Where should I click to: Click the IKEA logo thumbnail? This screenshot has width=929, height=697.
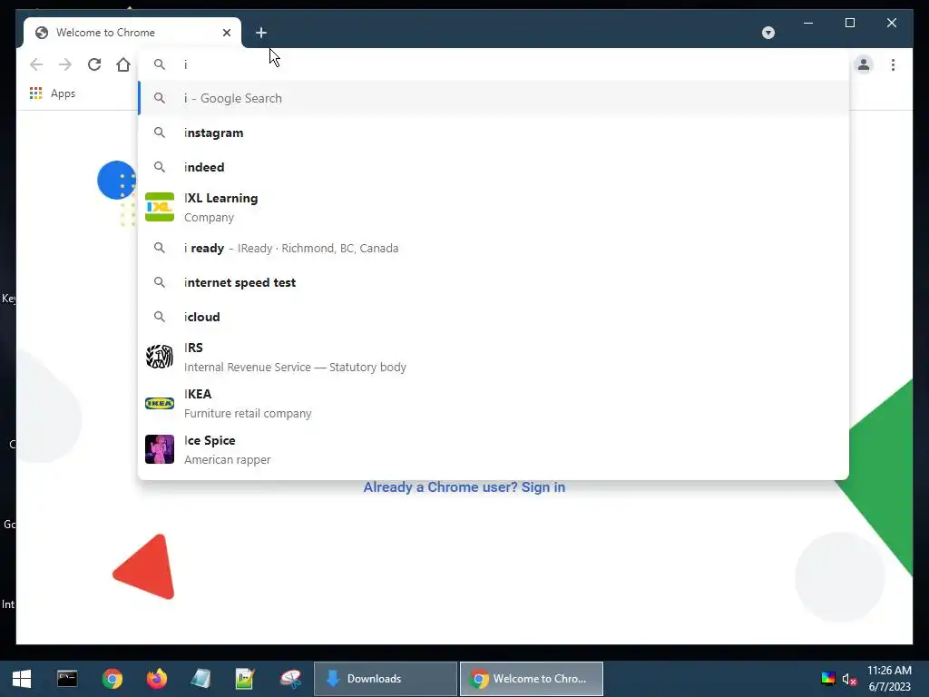(160, 403)
